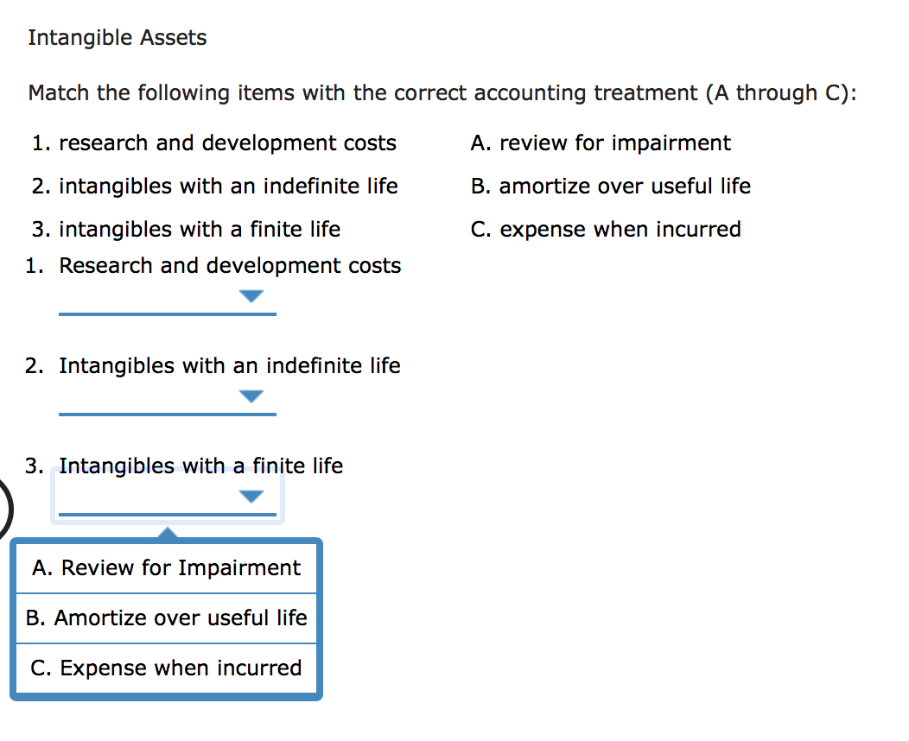Click the 'B. amortize over useful life' answer choice text
The image size is (909, 741).
(611, 186)
